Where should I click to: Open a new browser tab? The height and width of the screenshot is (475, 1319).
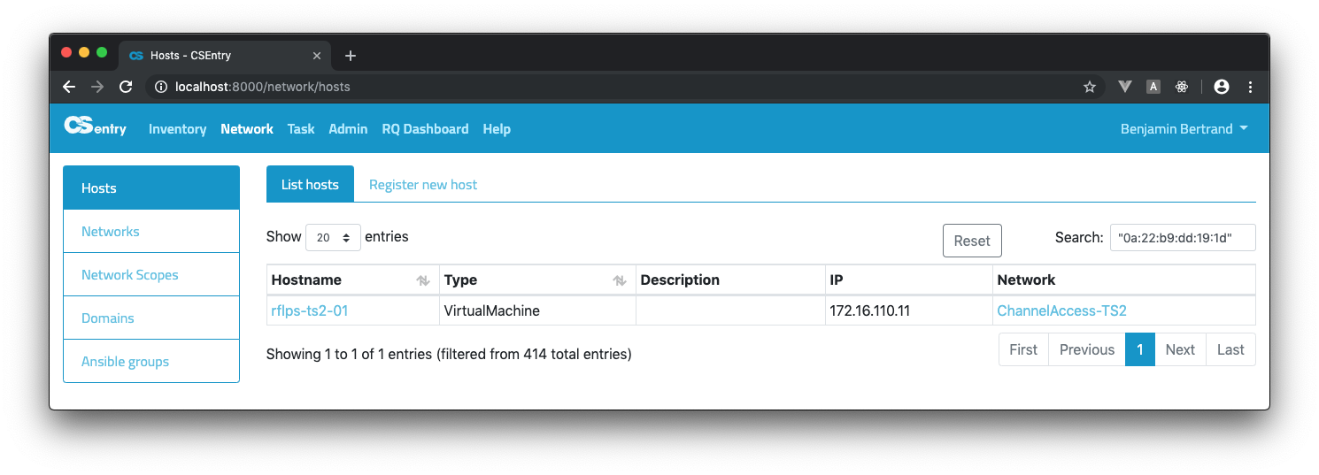pos(350,56)
